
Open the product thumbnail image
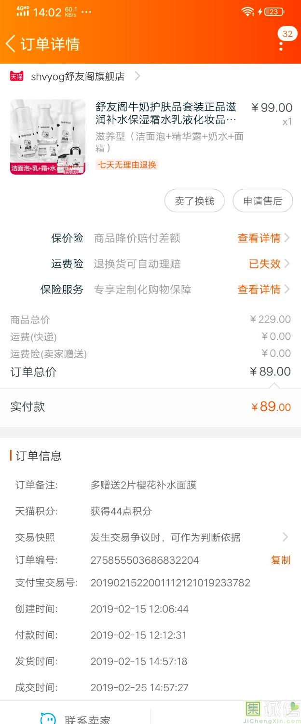(48, 137)
